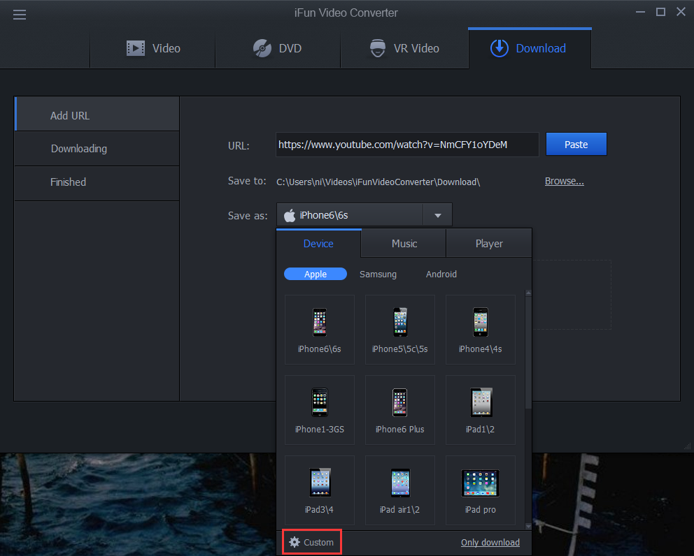Switch to the Video tab
694x556 pixels.
coord(153,48)
